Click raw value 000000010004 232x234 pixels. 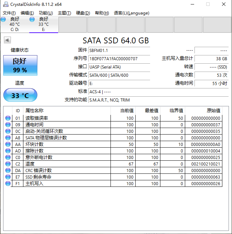click(x=206, y=151)
